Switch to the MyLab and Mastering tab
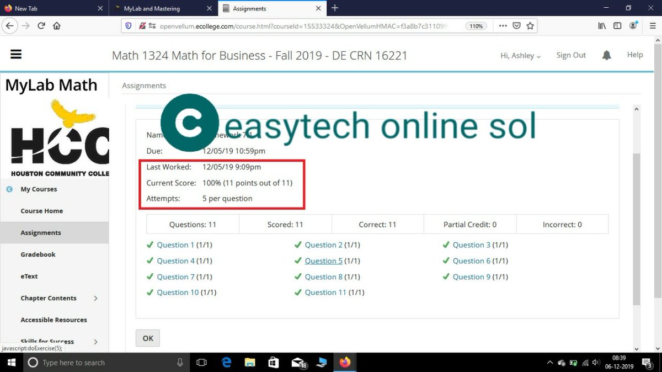Image resolution: width=662 pixels, height=372 pixels. pyautogui.click(x=163, y=8)
